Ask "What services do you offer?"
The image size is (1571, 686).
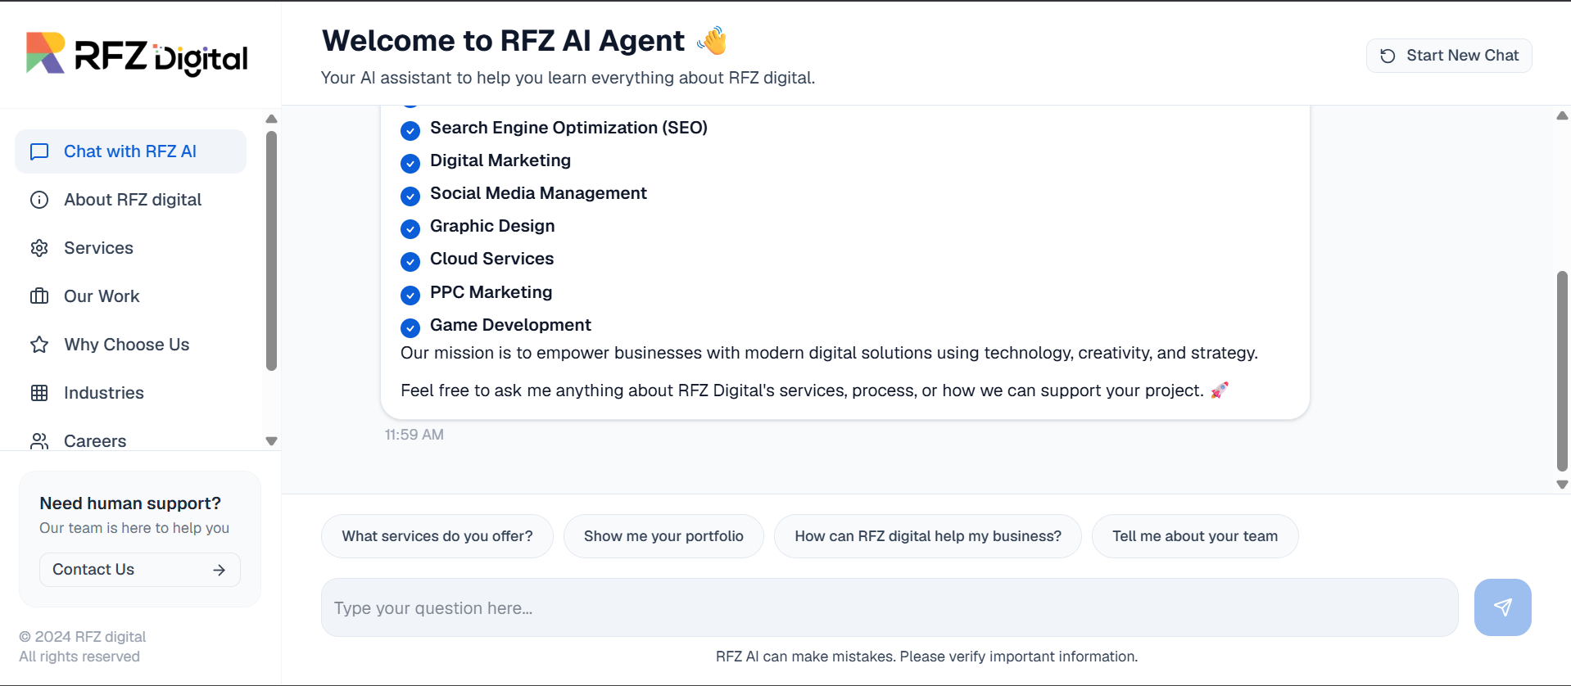click(x=437, y=536)
